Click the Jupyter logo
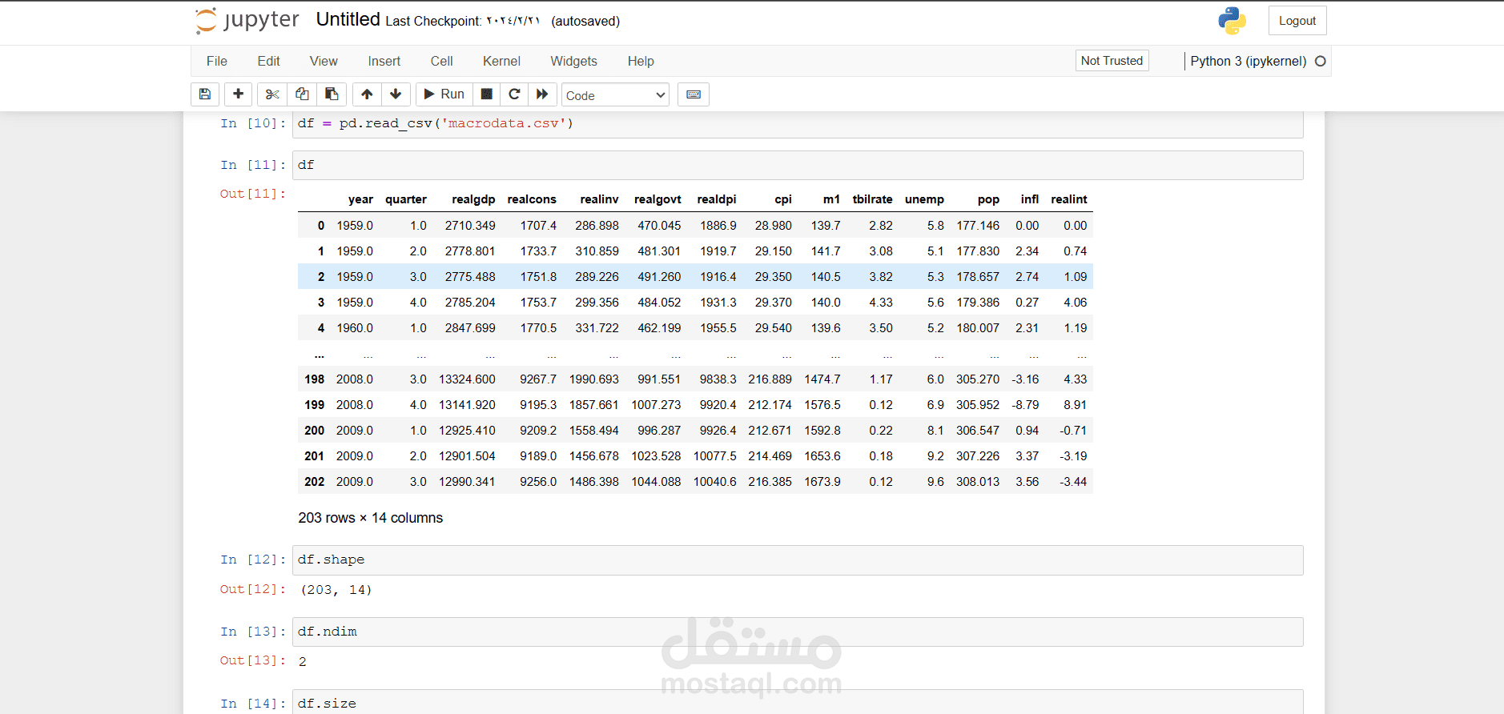 pyautogui.click(x=247, y=20)
